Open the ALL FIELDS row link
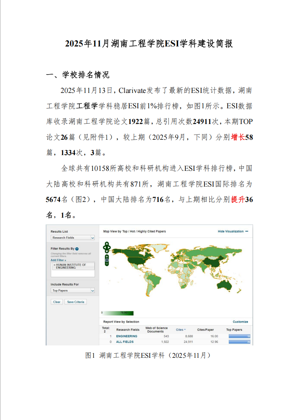 [125, 342]
